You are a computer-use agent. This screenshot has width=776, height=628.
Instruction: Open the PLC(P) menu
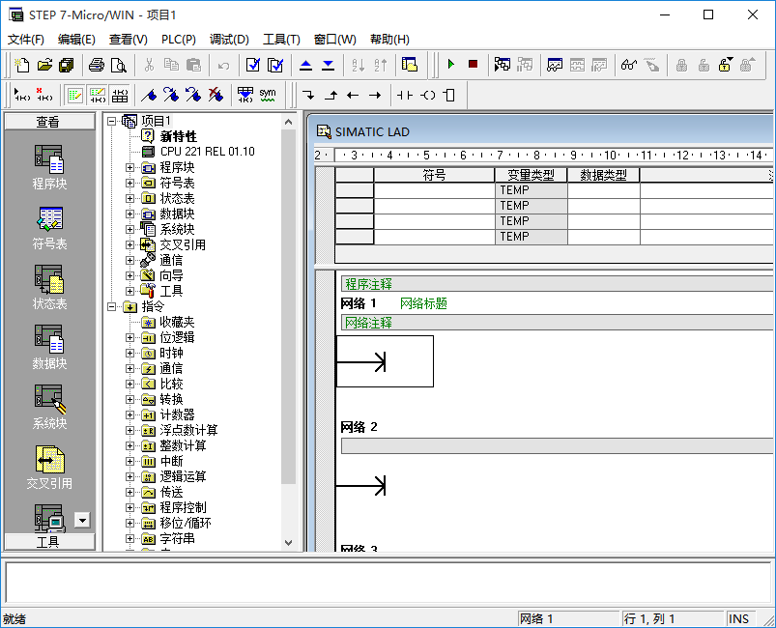[179, 40]
